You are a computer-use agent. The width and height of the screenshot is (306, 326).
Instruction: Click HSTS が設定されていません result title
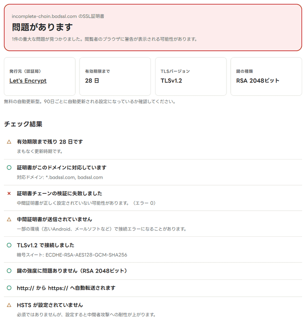point(50,305)
